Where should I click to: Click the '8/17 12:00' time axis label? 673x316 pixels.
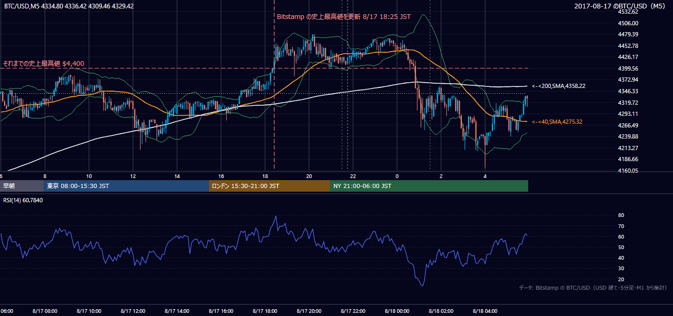tap(133, 311)
